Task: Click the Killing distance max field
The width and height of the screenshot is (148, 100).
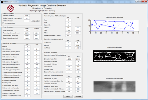Action: (37, 49)
